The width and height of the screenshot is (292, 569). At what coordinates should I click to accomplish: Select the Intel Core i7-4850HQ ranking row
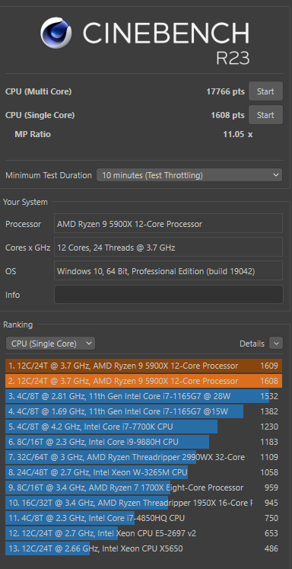tap(144, 518)
